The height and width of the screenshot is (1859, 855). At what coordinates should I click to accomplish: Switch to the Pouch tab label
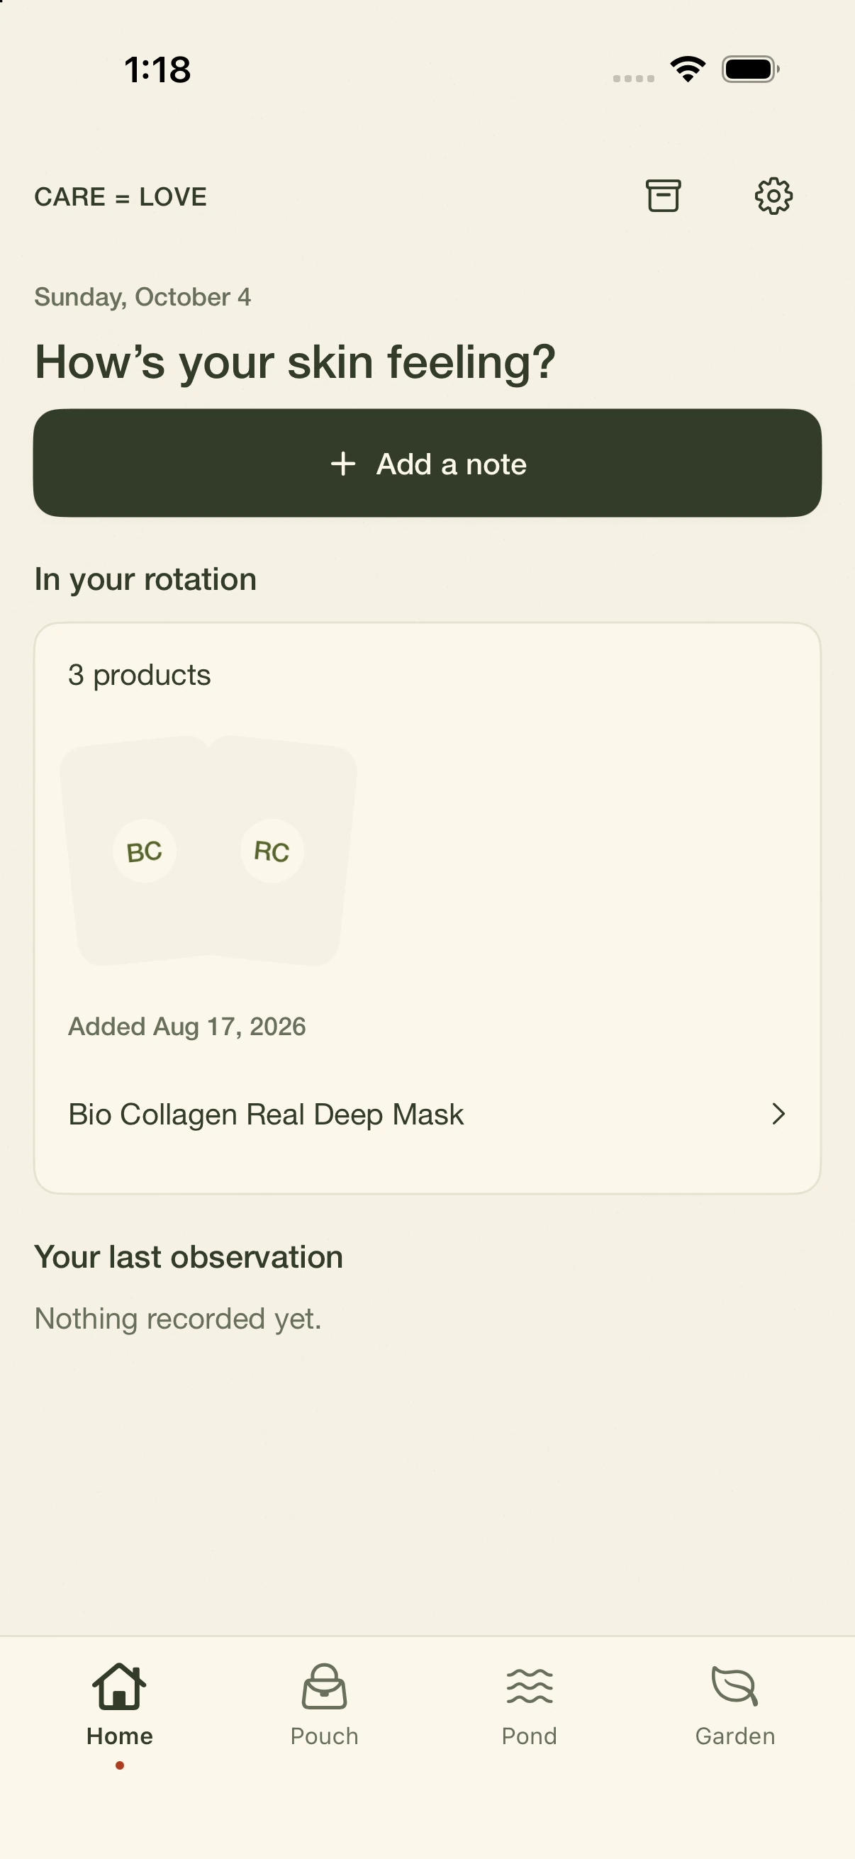(x=325, y=1736)
